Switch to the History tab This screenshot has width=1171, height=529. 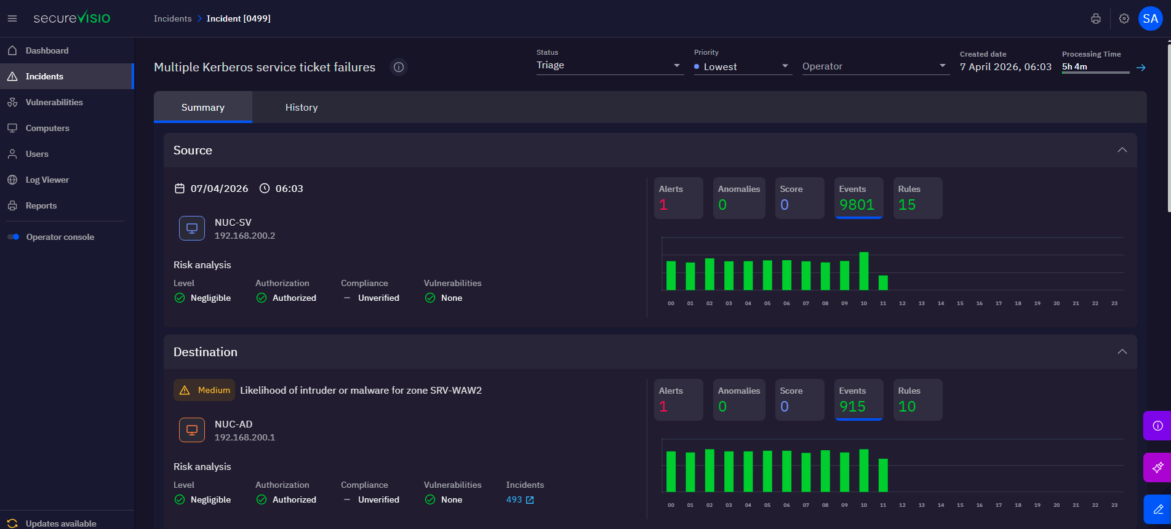(302, 108)
